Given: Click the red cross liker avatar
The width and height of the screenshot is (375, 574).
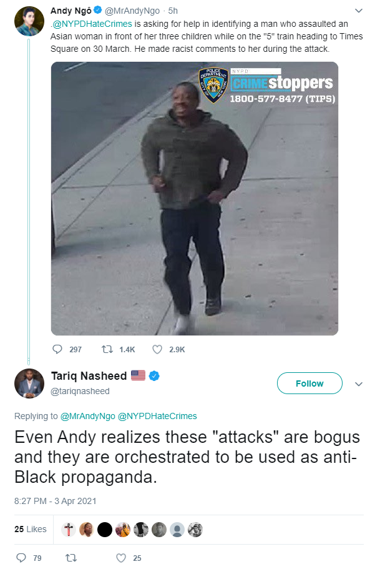Looking at the screenshot, I should [x=69, y=529].
